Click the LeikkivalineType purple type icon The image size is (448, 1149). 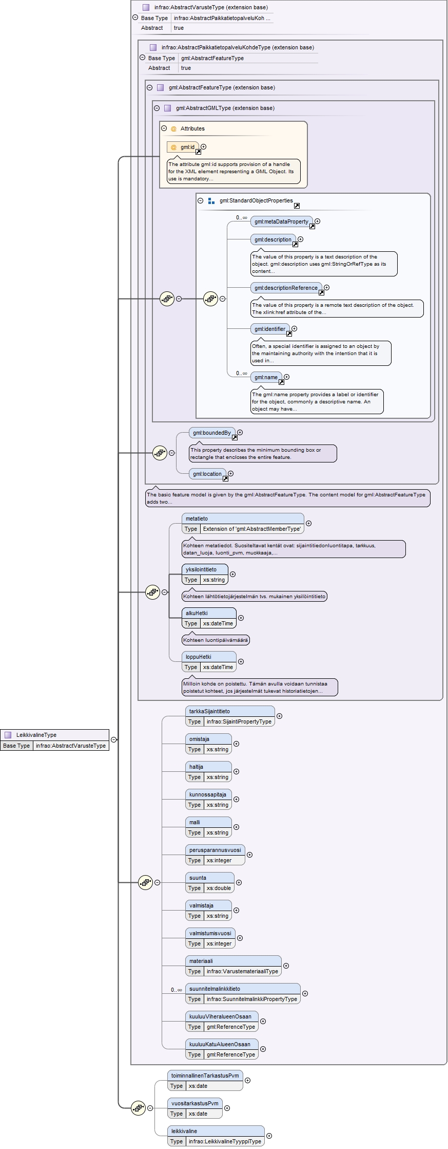click(x=8, y=735)
